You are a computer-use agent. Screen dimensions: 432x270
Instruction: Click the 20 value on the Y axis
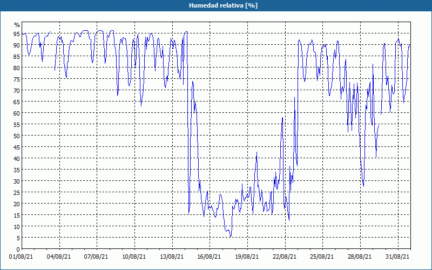click(17, 204)
